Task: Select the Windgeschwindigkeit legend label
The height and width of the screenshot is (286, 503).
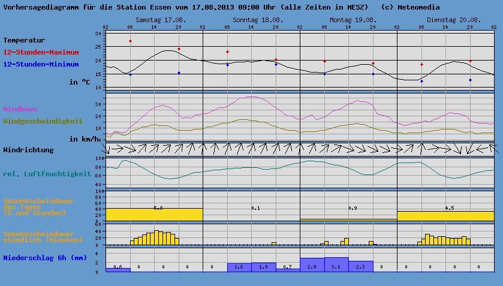Action: click(x=43, y=121)
